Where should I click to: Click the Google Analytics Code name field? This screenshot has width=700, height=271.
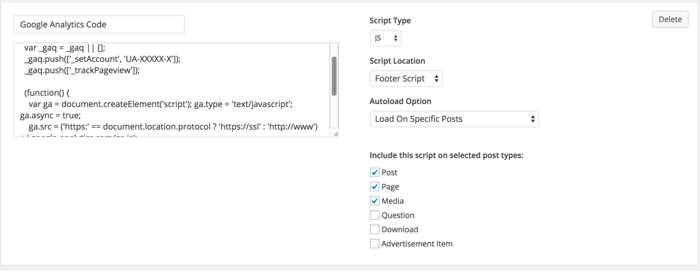tap(99, 24)
